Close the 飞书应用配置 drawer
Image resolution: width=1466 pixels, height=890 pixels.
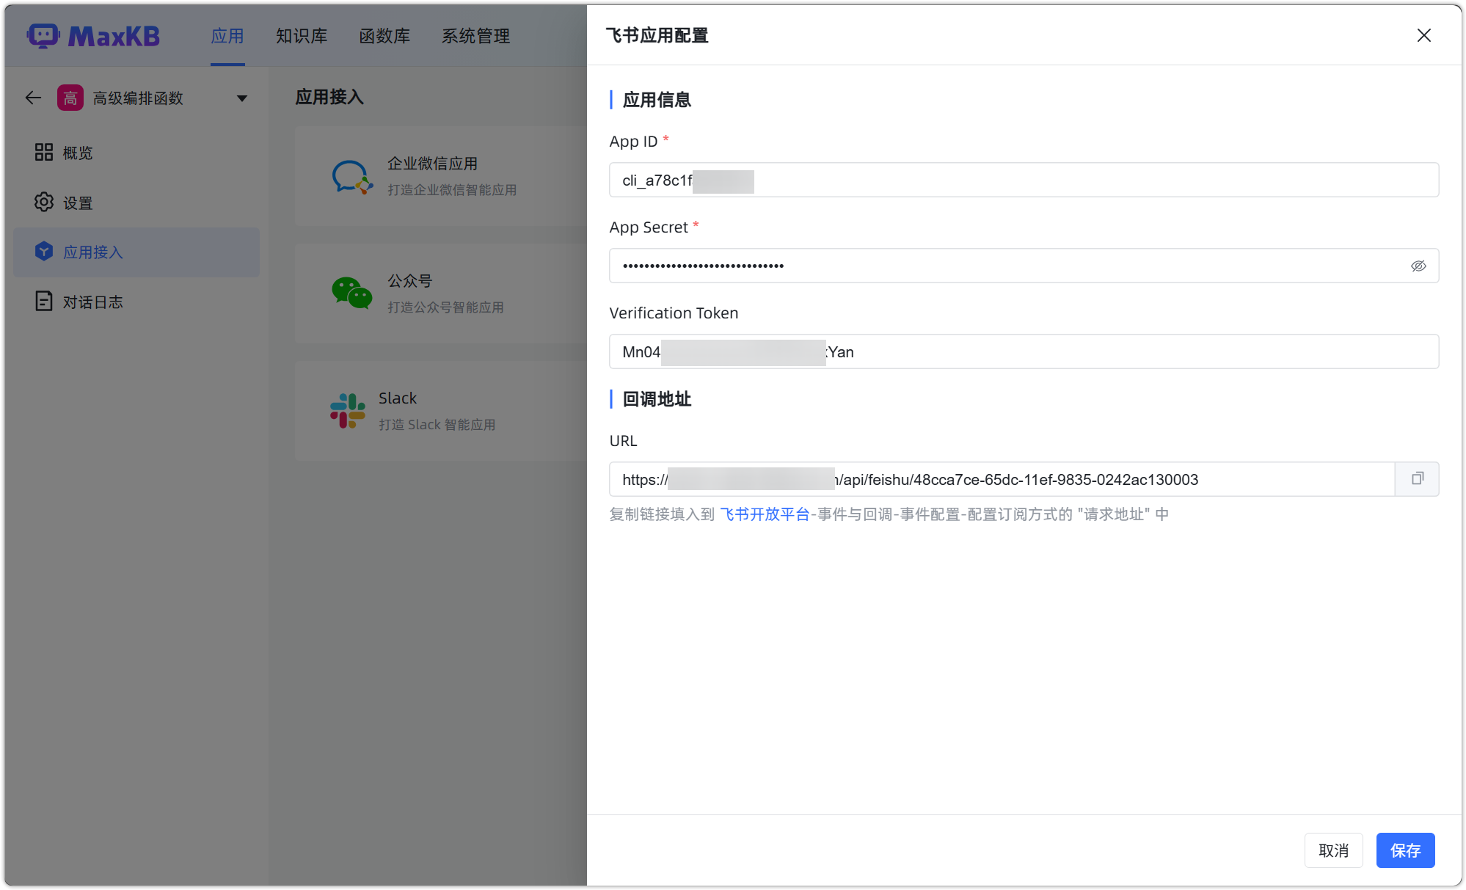click(1423, 35)
